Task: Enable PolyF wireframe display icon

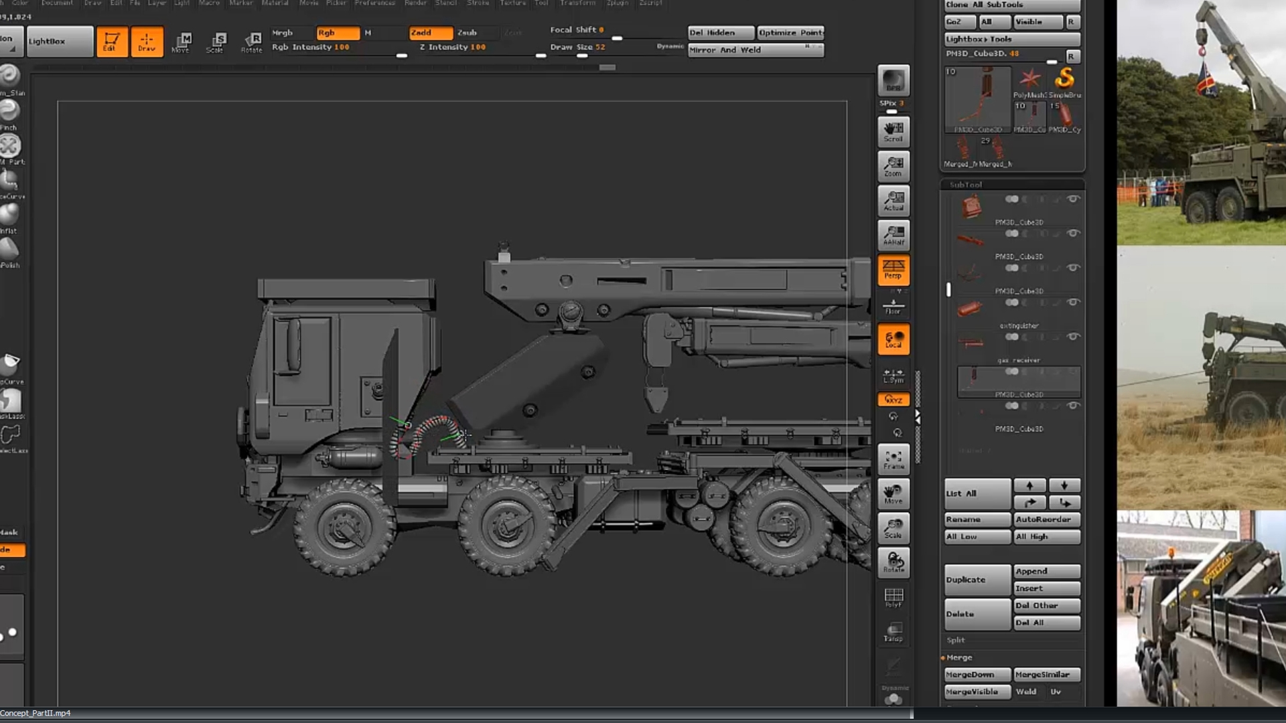Action: 893,597
